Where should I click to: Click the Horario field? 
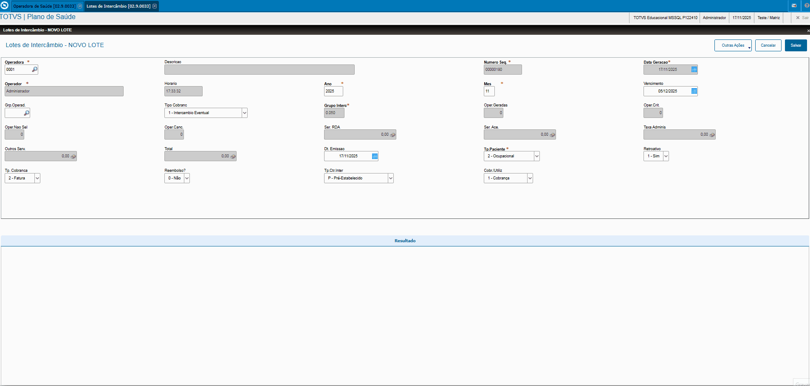point(183,91)
